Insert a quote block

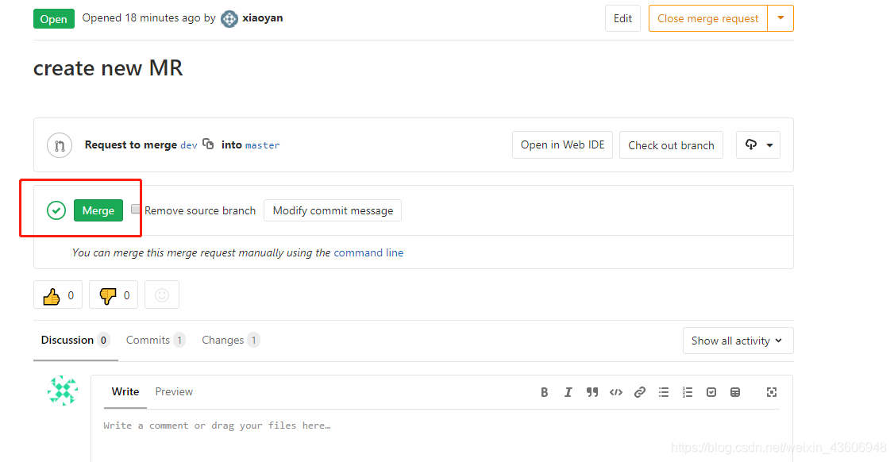point(592,392)
